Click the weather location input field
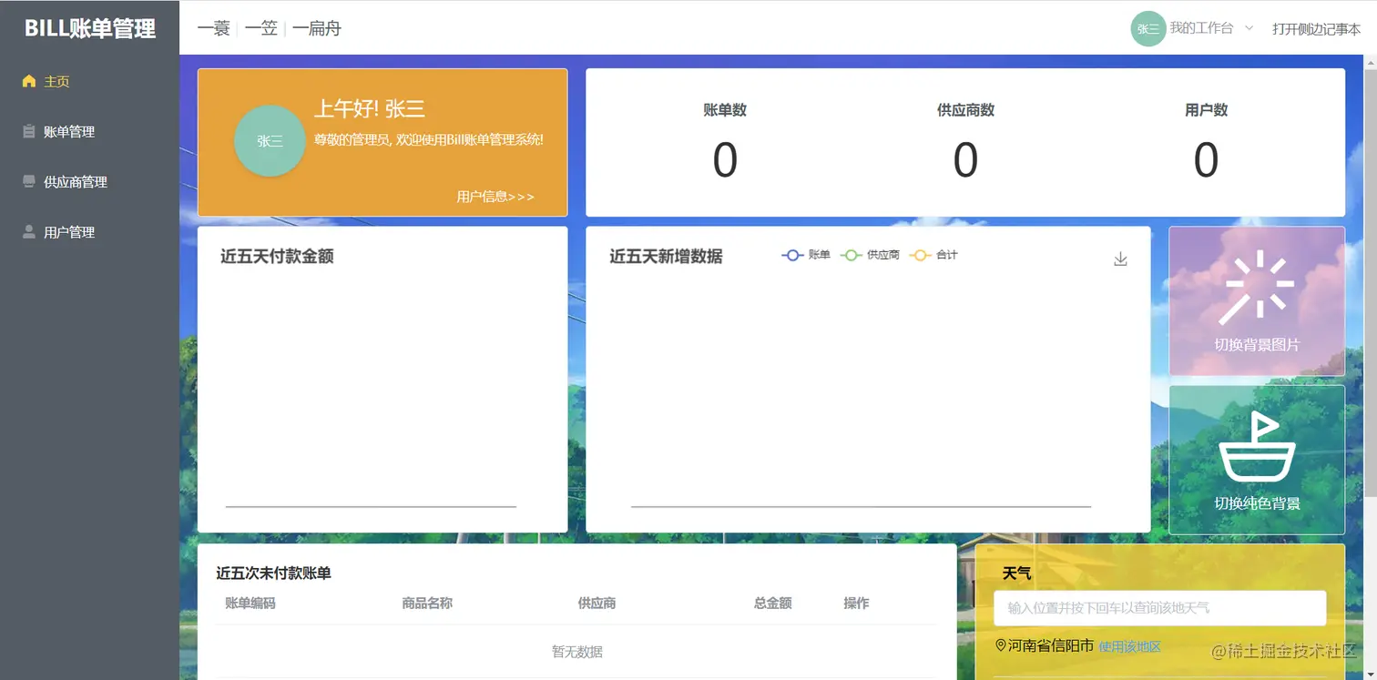 pos(1159,608)
